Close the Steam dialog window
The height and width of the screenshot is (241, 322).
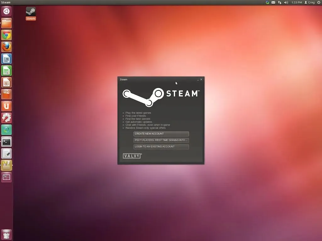[x=201, y=79]
